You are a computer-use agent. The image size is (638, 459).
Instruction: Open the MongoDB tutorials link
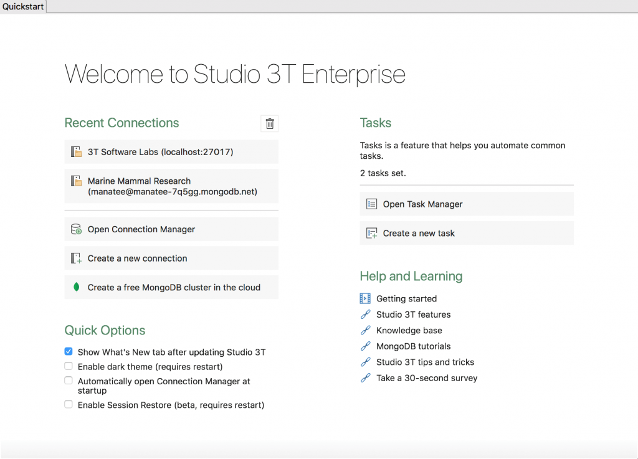414,346
